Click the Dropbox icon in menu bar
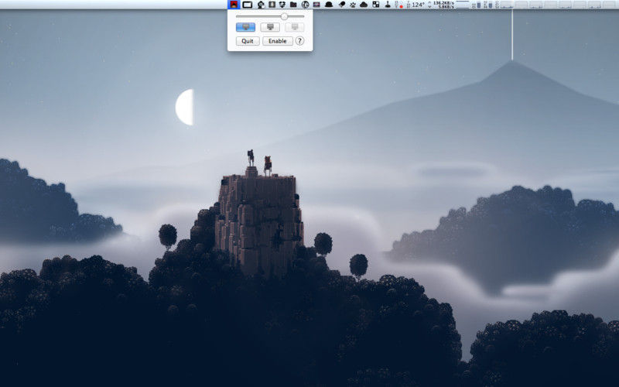This screenshot has height=387, width=619. tap(282, 5)
